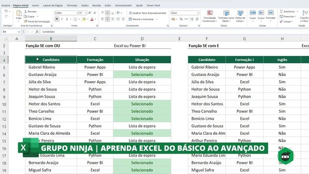
Task: Open the font size dropdown
Action: click(86, 13)
